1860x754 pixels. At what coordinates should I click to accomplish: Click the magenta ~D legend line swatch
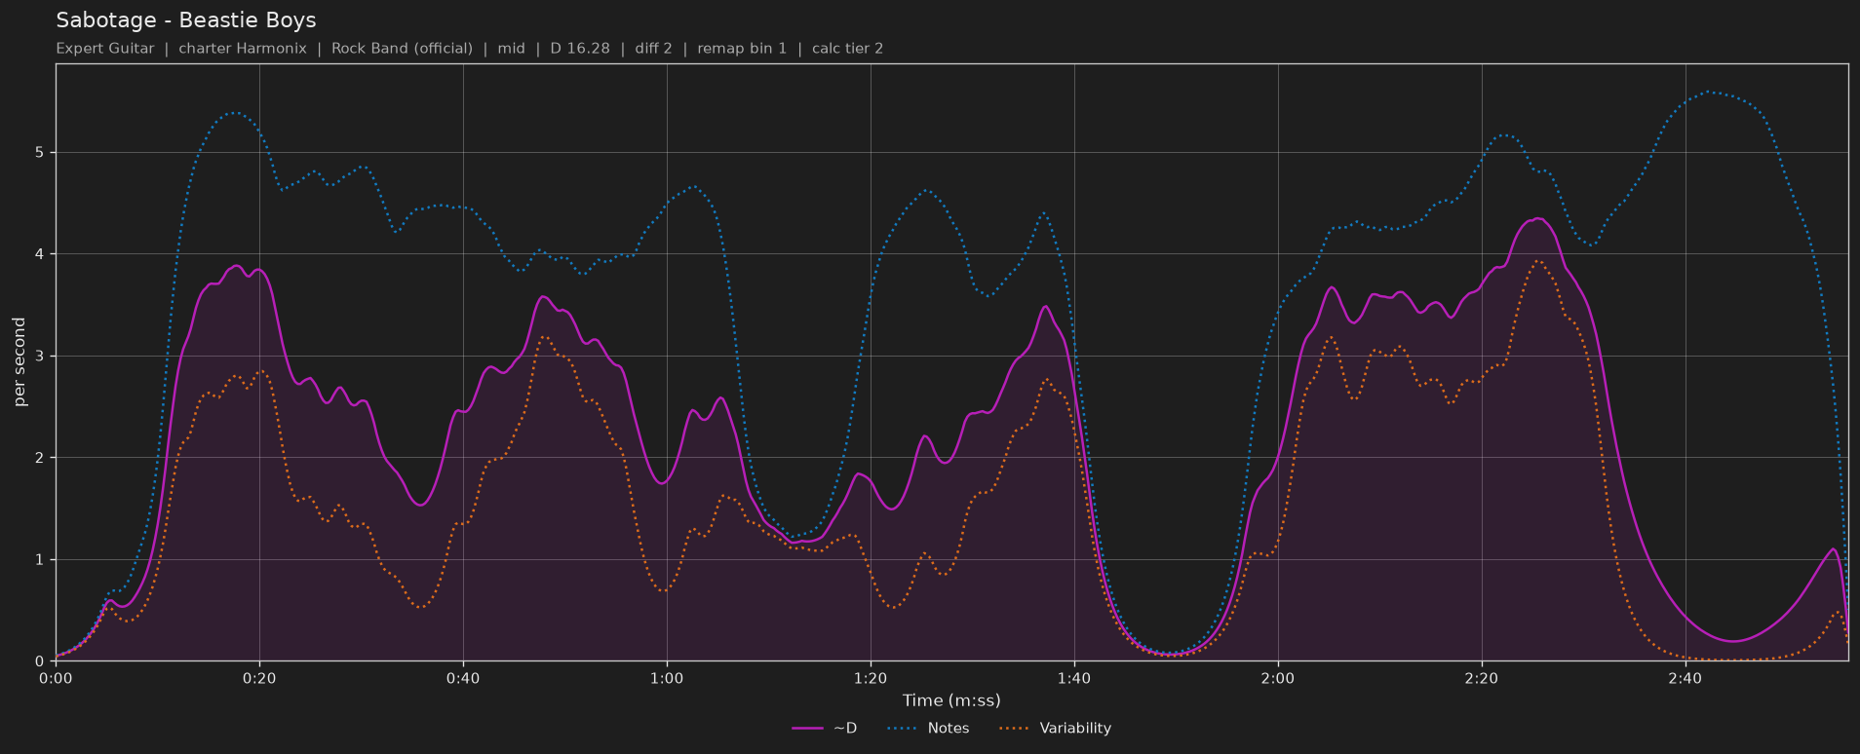click(807, 729)
